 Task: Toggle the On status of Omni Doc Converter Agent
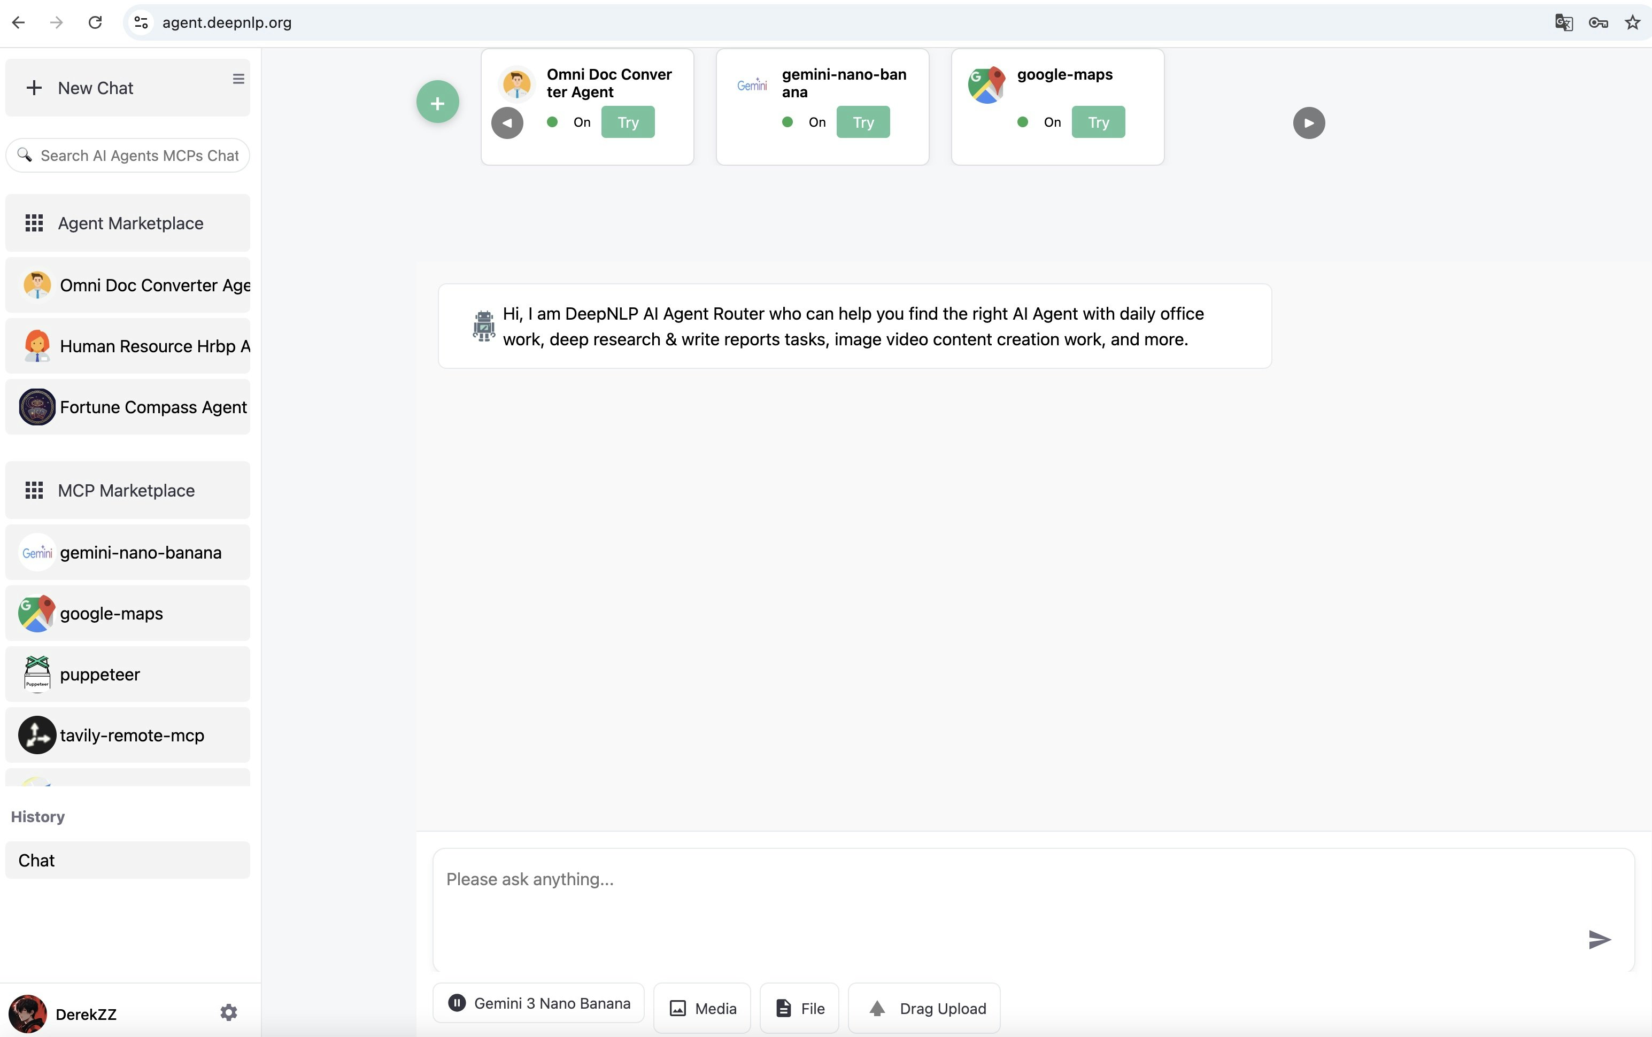tap(554, 121)
